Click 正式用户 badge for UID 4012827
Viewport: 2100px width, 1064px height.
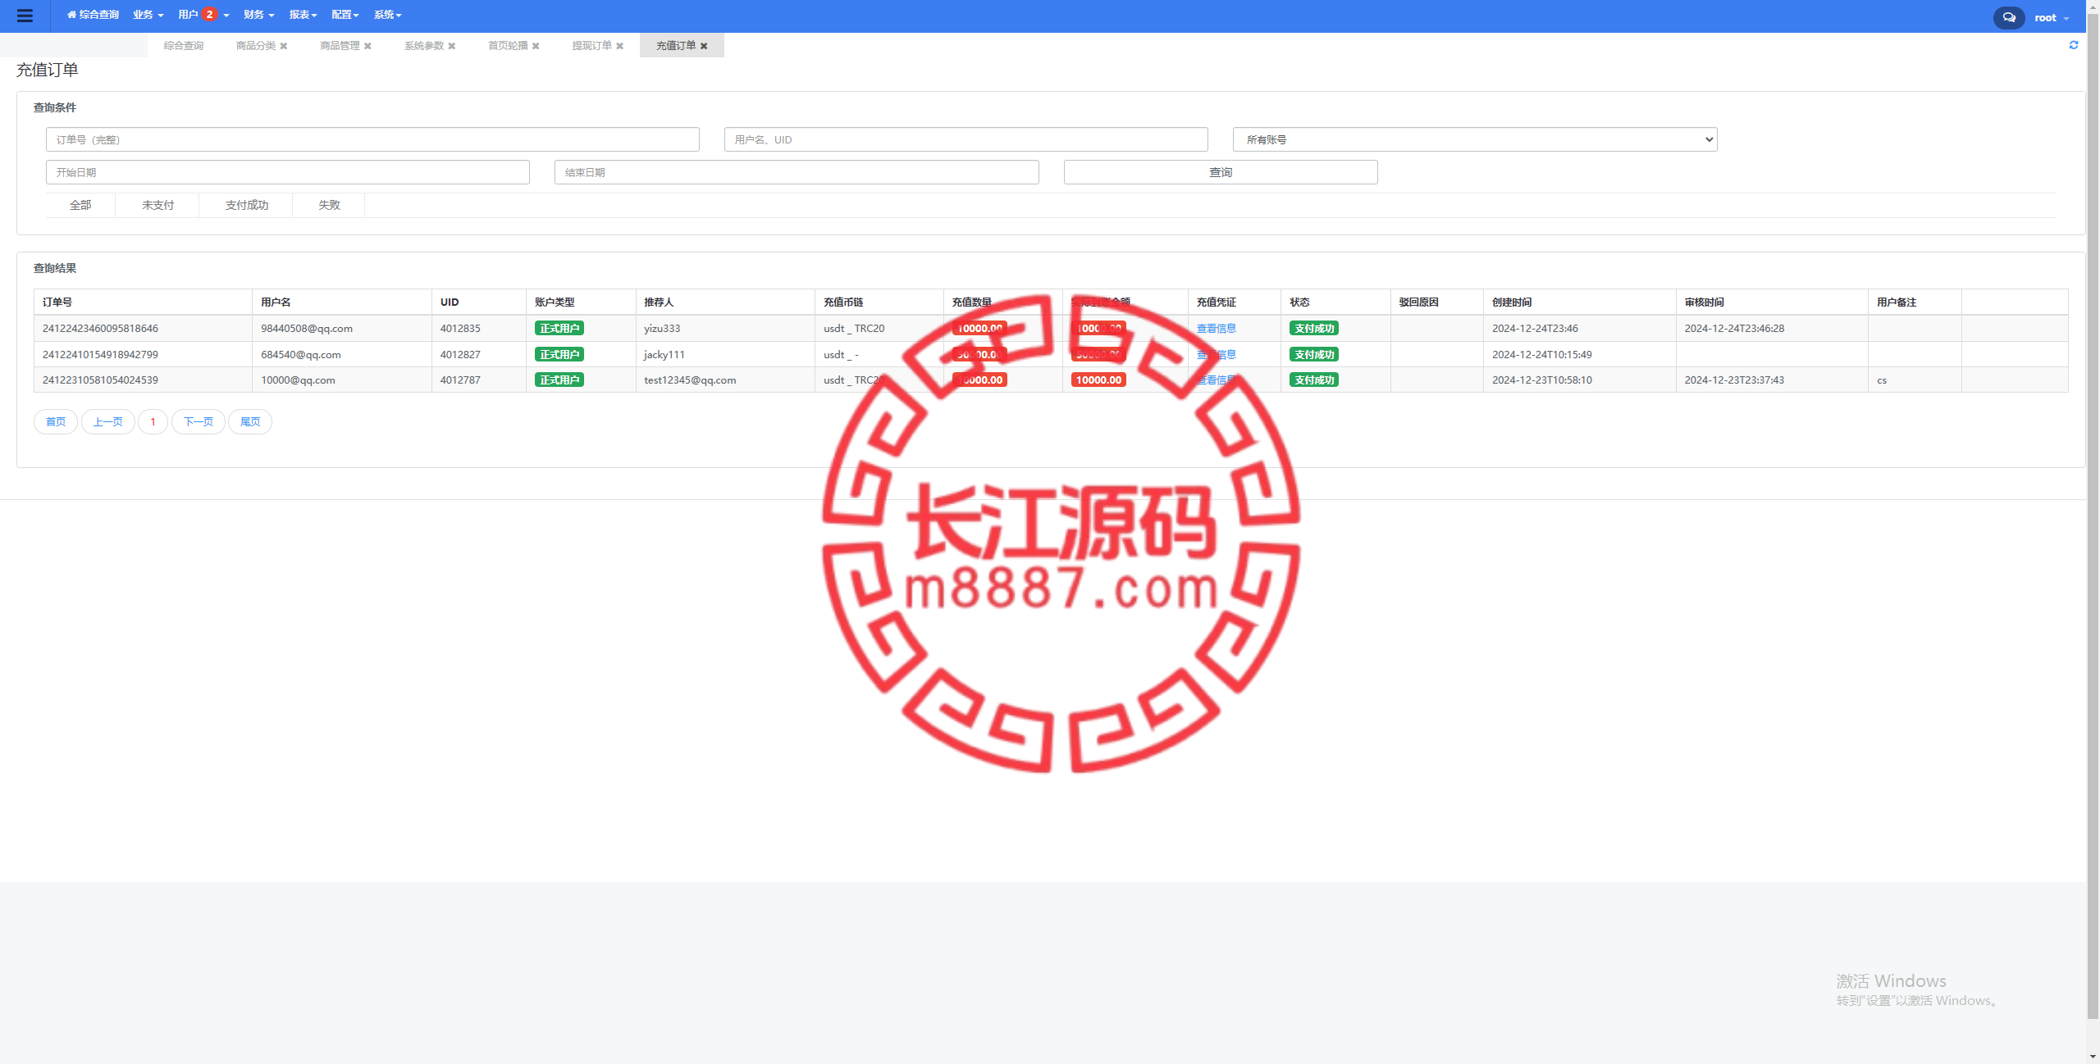pyautogui.click(x=559, y=355)
